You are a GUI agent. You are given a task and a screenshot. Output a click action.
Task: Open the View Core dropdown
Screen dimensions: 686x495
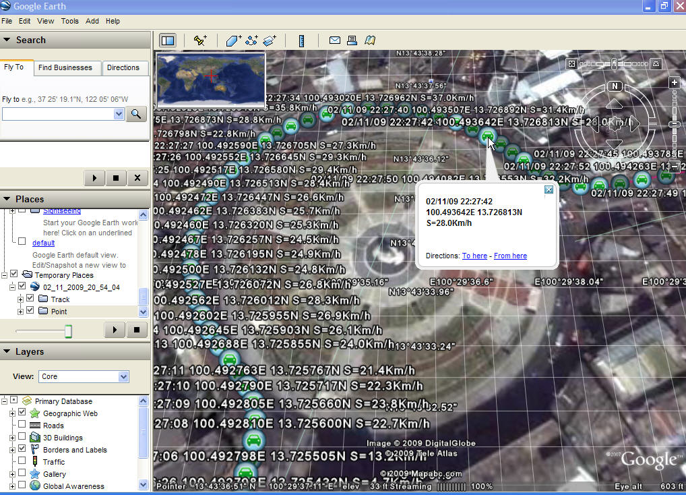pos(123,376)
